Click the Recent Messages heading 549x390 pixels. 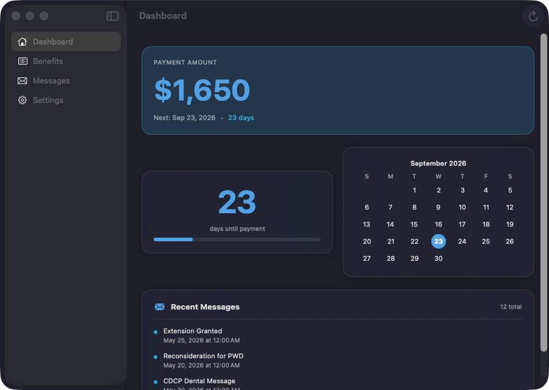click(x=205, y=307)
